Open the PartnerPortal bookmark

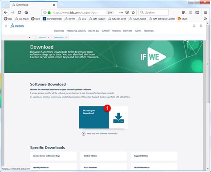click(52, 19)
